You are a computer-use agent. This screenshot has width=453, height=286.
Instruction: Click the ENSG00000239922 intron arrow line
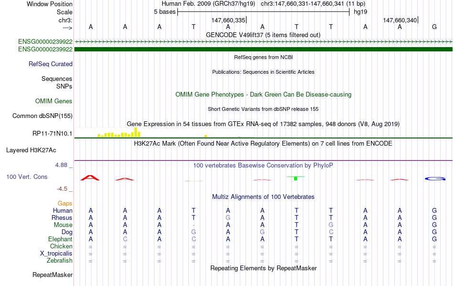point(263,42)
